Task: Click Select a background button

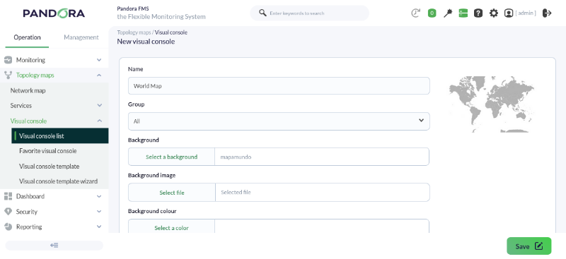Action: point(171,157)
